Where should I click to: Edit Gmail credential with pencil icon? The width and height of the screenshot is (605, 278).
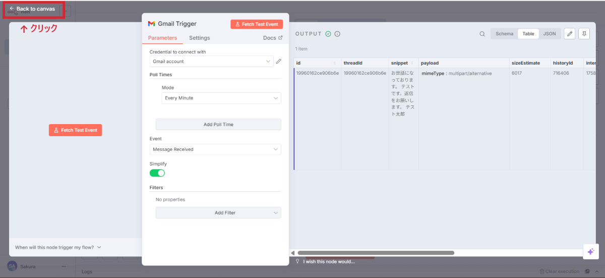click(279, 62)
